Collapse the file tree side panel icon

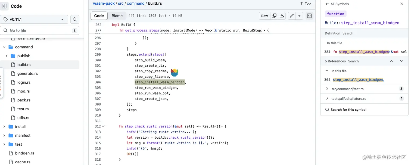coord(4,6)
